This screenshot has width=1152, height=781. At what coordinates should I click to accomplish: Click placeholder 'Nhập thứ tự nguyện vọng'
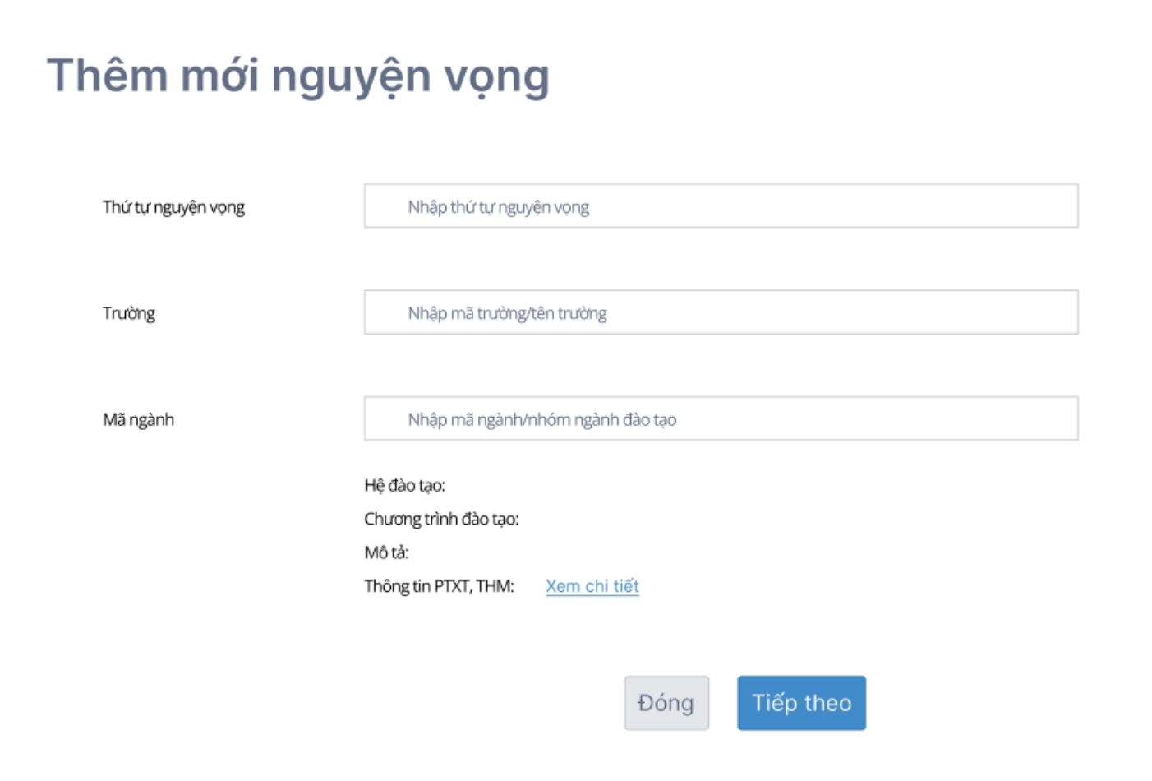coord(498,207)
